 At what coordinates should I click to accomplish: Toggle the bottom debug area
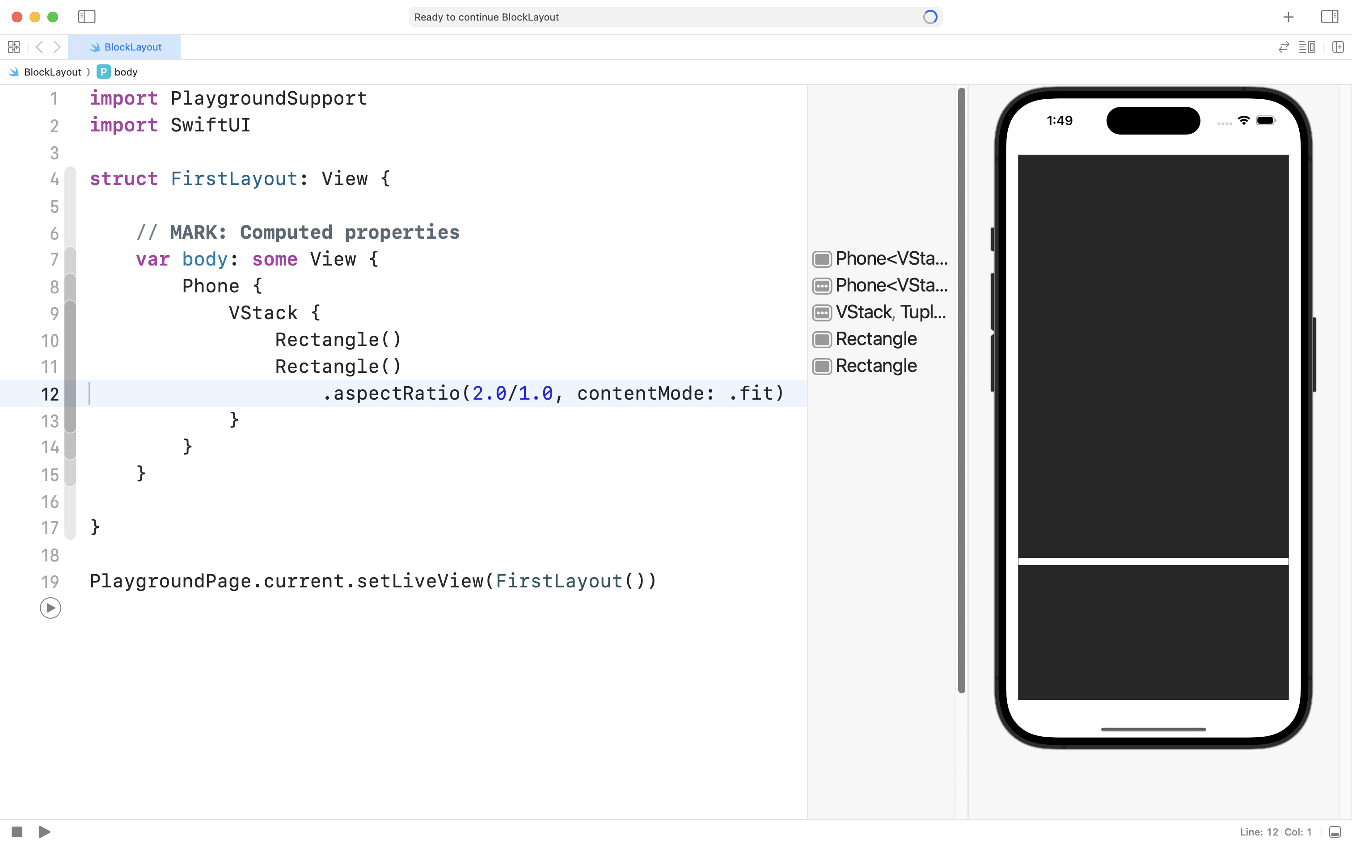click(1335, 832)
